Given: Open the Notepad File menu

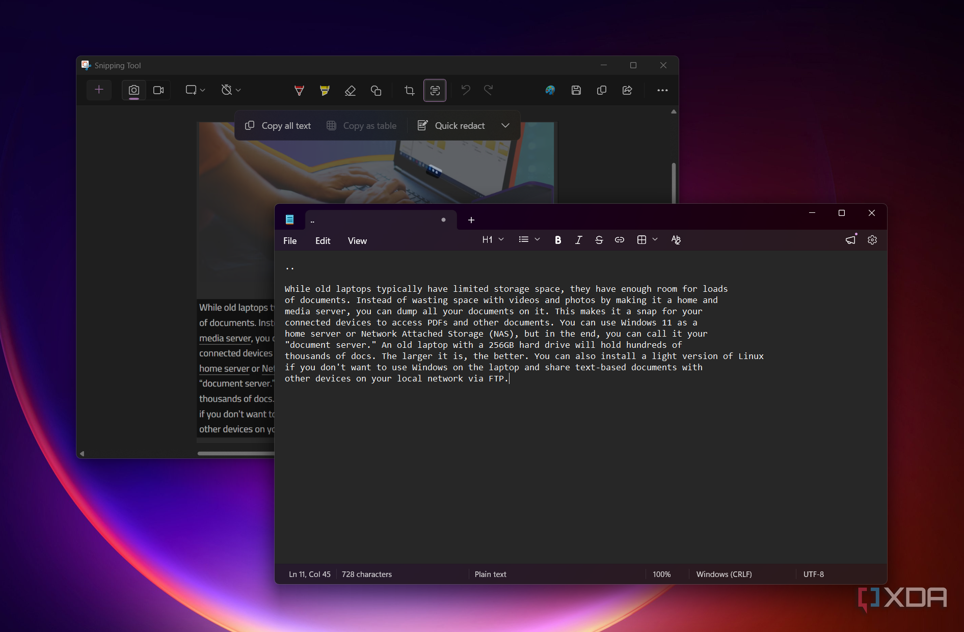Looking at the screenshot, I should [x=290, y=241].
